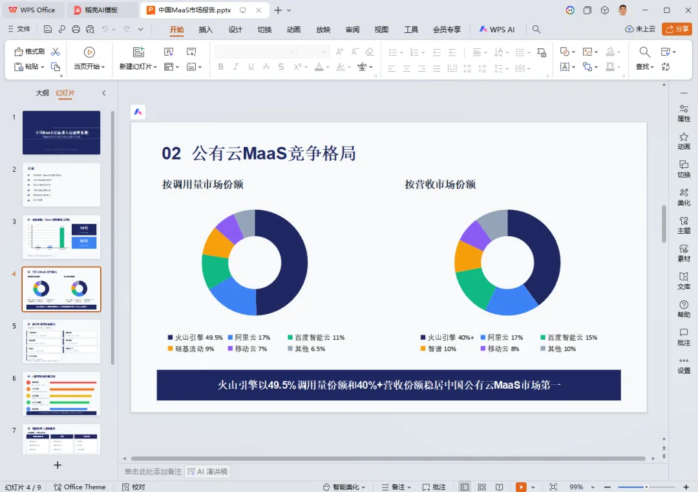Click the Print icon
The image size is (698, 492).
point(76,29)
